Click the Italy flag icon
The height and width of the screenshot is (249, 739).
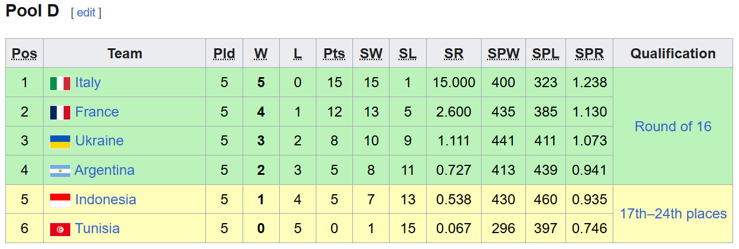pyautogui.click(x=60, y=83)
